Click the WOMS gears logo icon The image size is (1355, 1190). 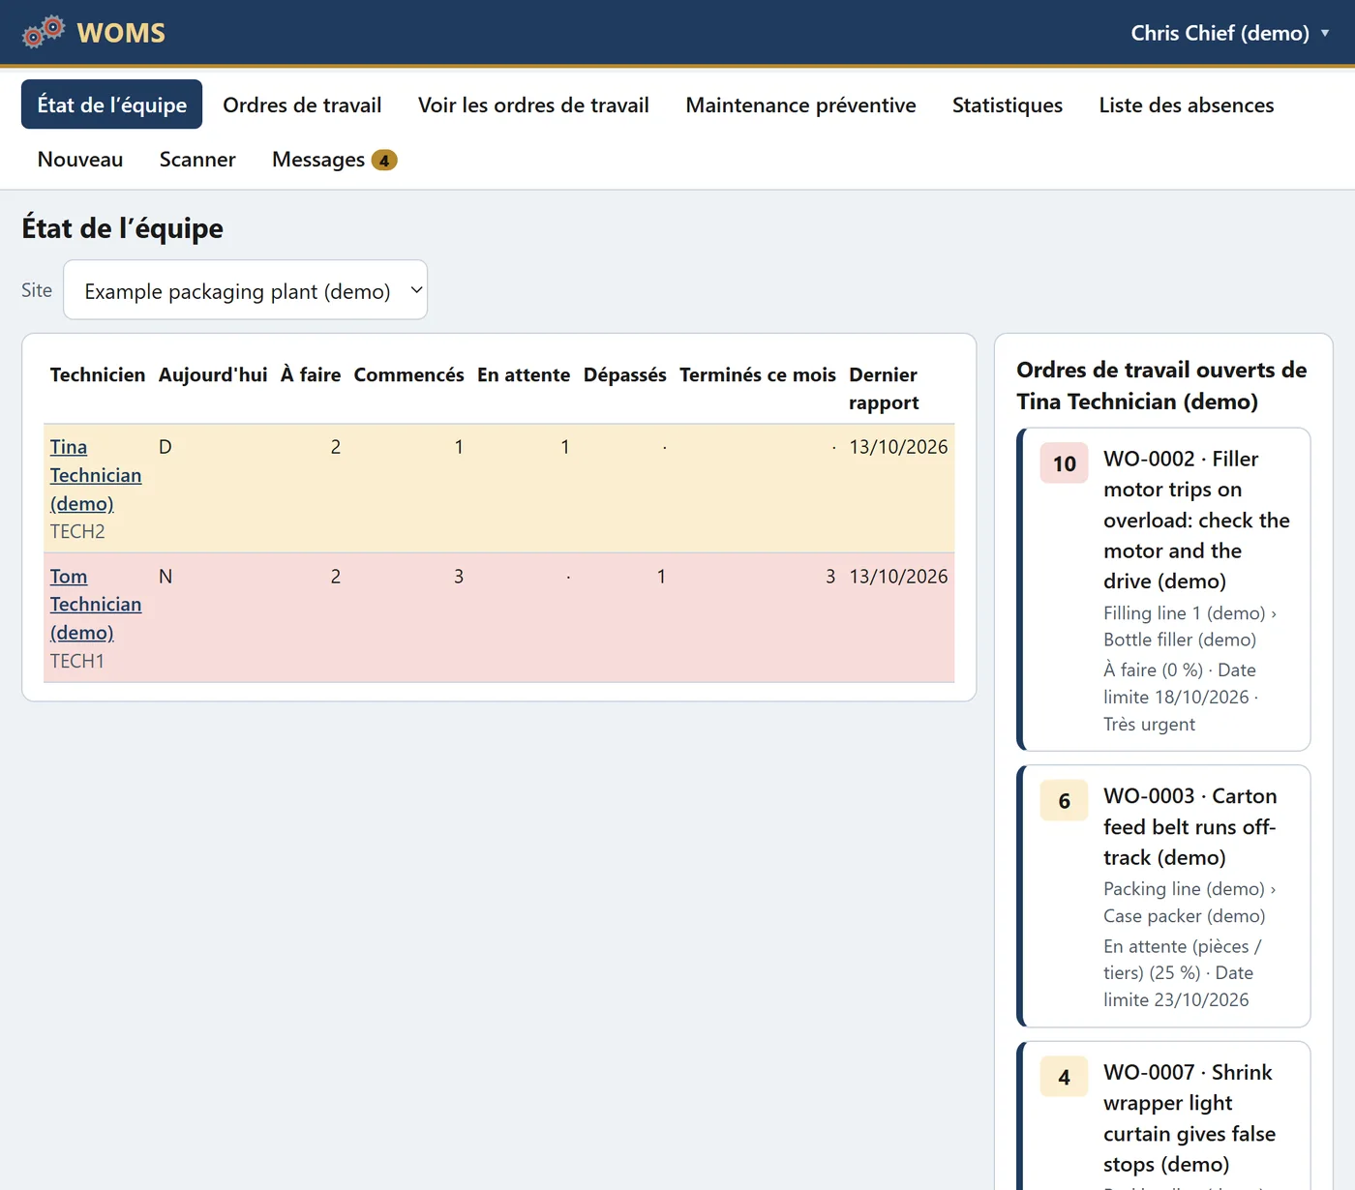(44, 32)
